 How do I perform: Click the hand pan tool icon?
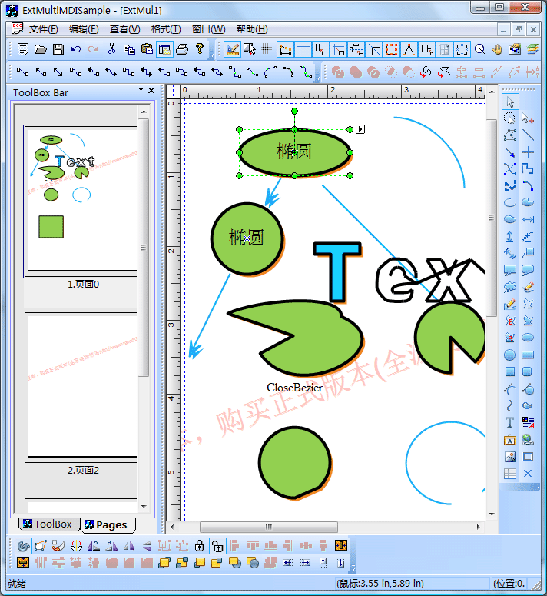pyautogui.click(x=497, y=49)
